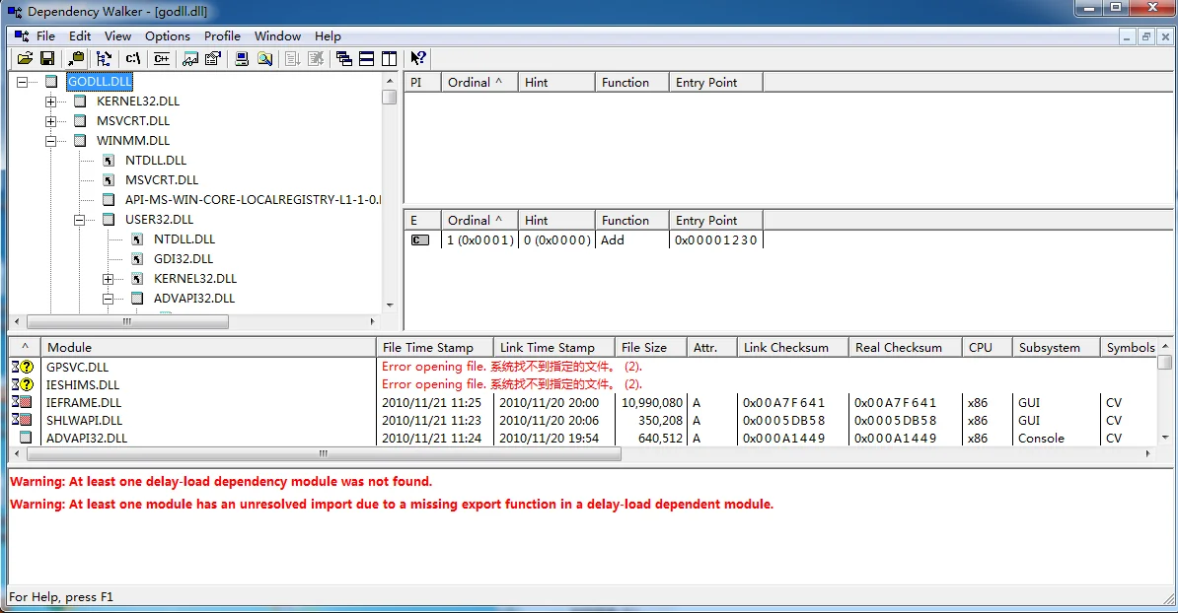Screen dimensions: 1178x613
Task: Click tree pane vertical scrollbar thumb
Action: point(389,98)
